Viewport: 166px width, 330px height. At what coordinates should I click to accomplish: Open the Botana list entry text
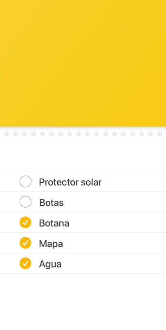tap(54, 223)
